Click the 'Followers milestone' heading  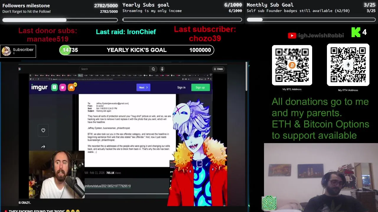click(26, 6)
